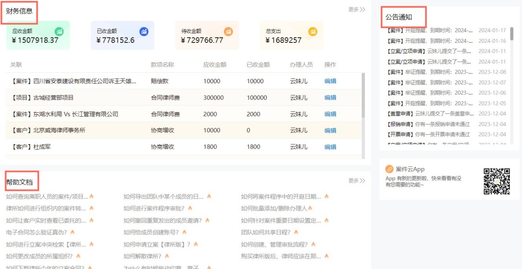This screenshot has width=522, height=269.
Task: Edit the 古城经营部项目 payment row
Action: (x=330, y=98)
